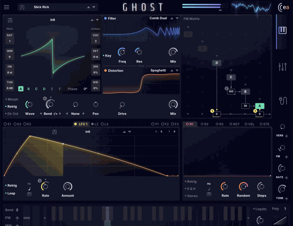The height and width of the screenshot is (226, 293).
Task: Switch to the E1 envelope tab
Action: (x=7, y=124)
